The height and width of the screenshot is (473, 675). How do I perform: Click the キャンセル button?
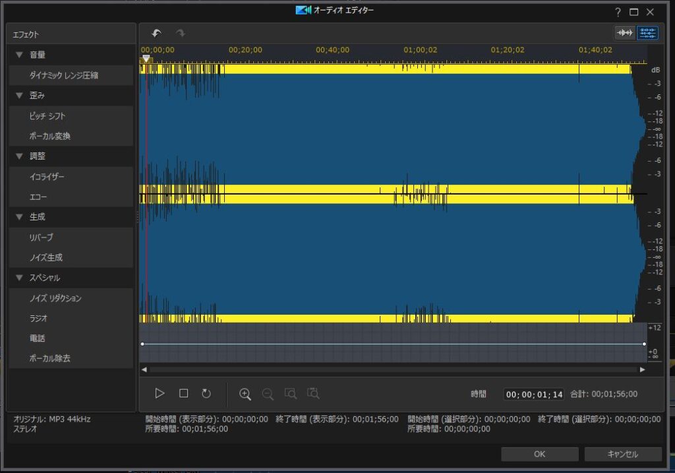click(622, 454)
